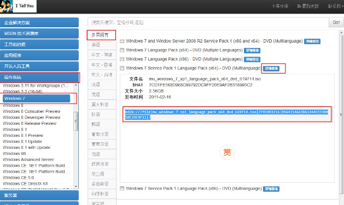Viewport: 344px width, 205px height.
Task: Switch to the 德语 language tab
Action: [x=102, y=94]
